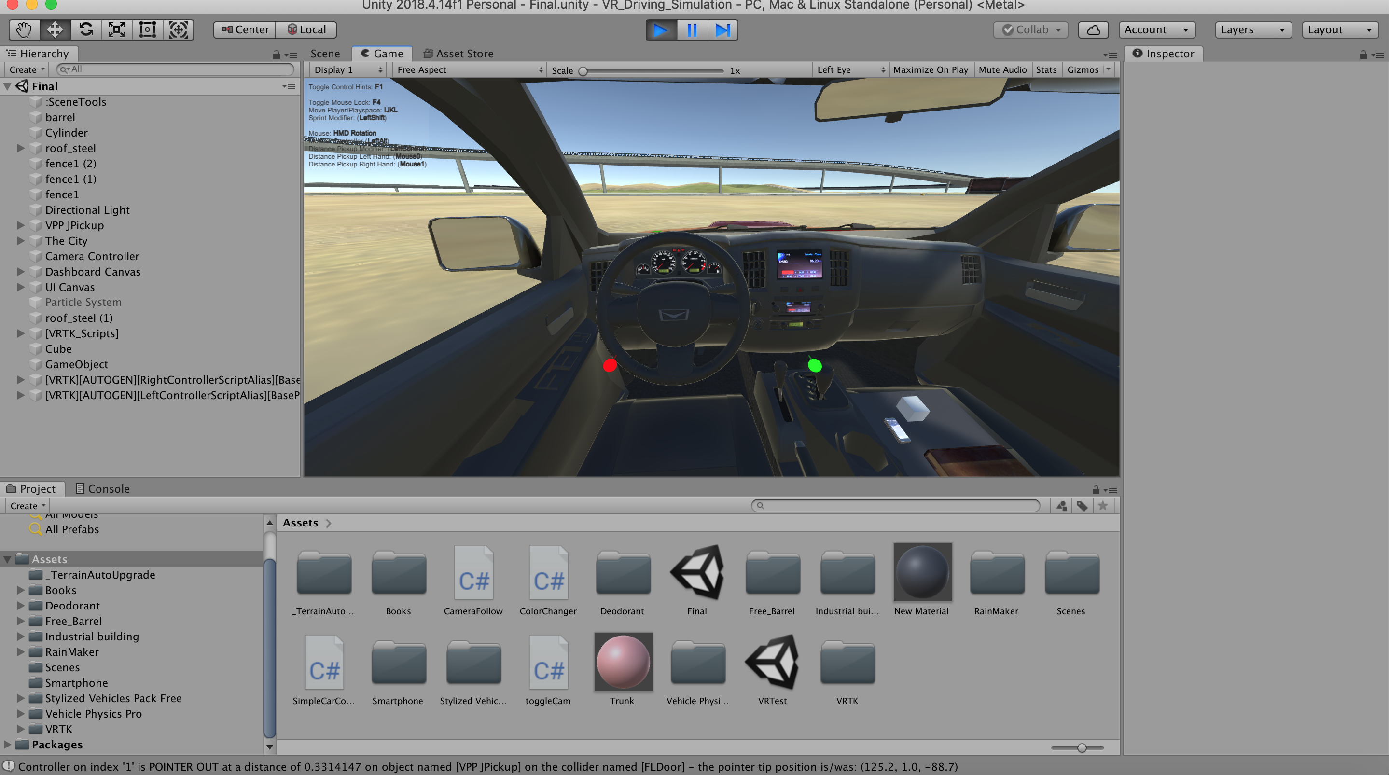The height and width of the screenshot is (775, 1389).
Task: Enable Maximize On Play
Action: pyautogui.click(x=931, y=69)
